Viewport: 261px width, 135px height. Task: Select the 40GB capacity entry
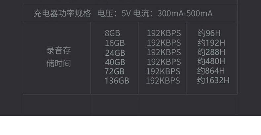(115, 62)
